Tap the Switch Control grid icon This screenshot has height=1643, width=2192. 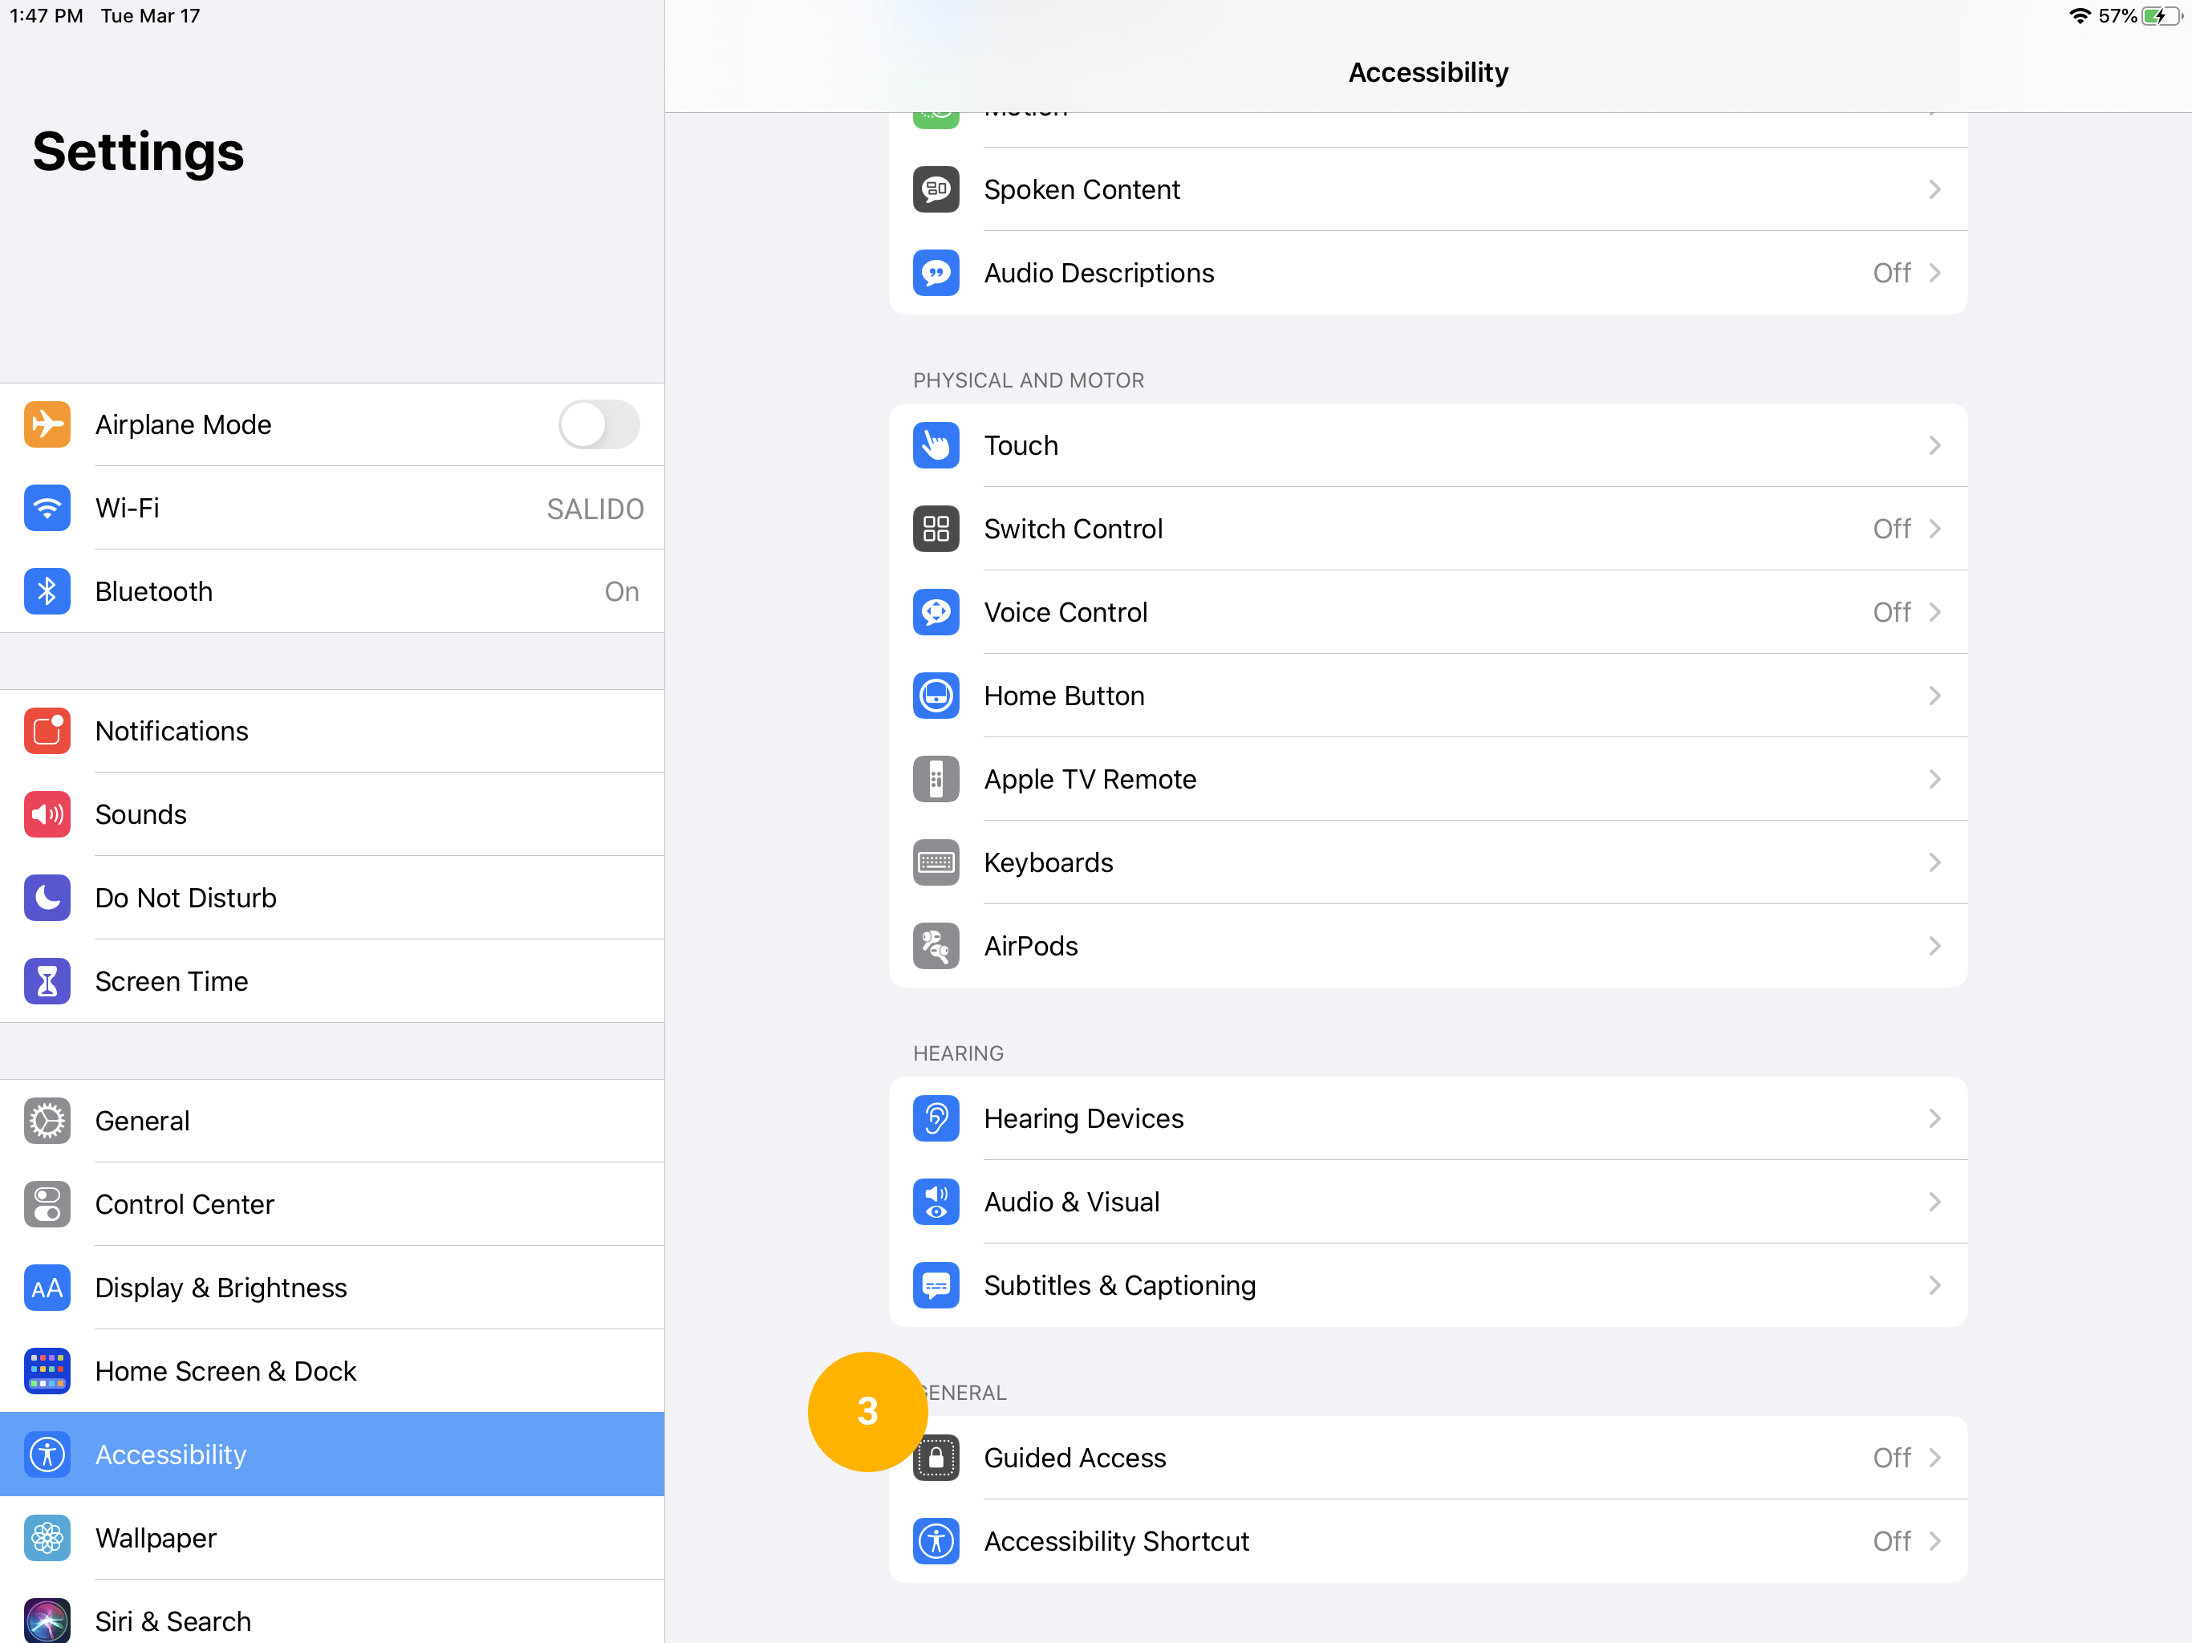coord(936,529)
